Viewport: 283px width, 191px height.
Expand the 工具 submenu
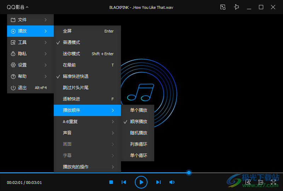tap(30, 42)
